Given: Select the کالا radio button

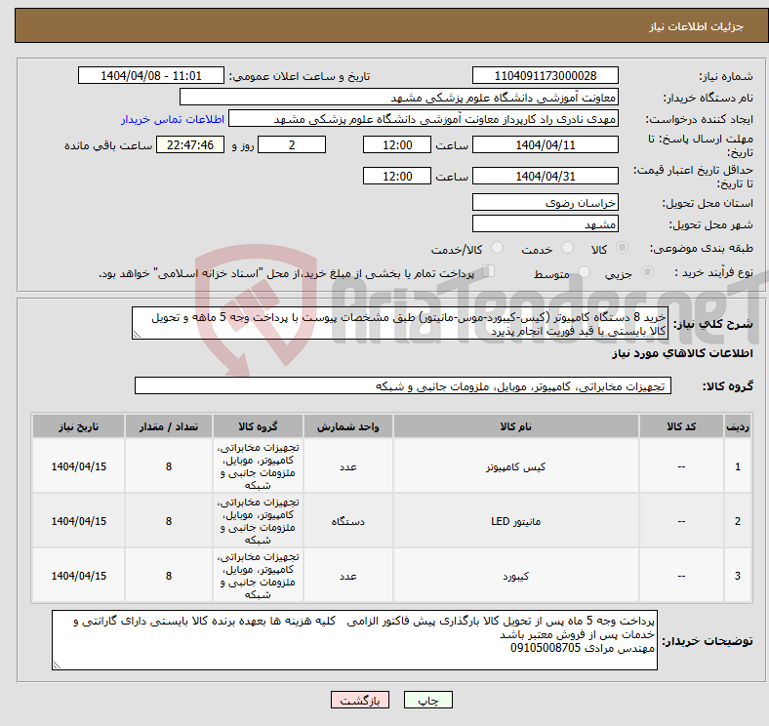Looking at the screenshot, I should pyautogui.click(x=622, y=248).
